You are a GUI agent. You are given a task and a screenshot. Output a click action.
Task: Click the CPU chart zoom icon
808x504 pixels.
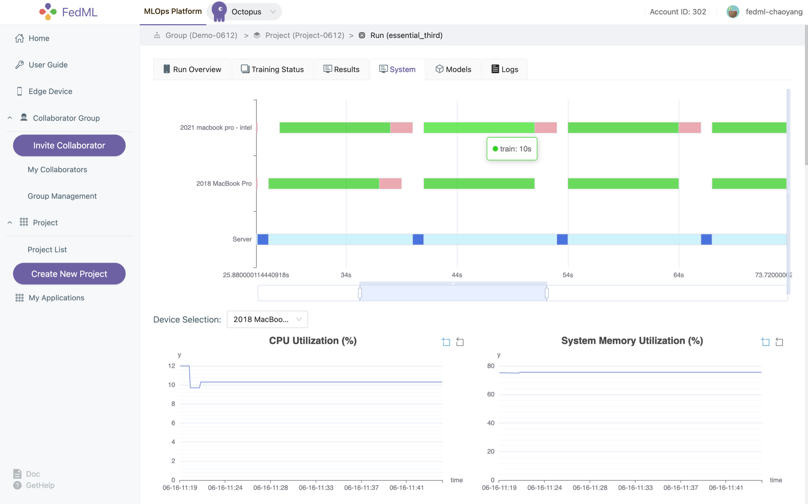(446, 342)
